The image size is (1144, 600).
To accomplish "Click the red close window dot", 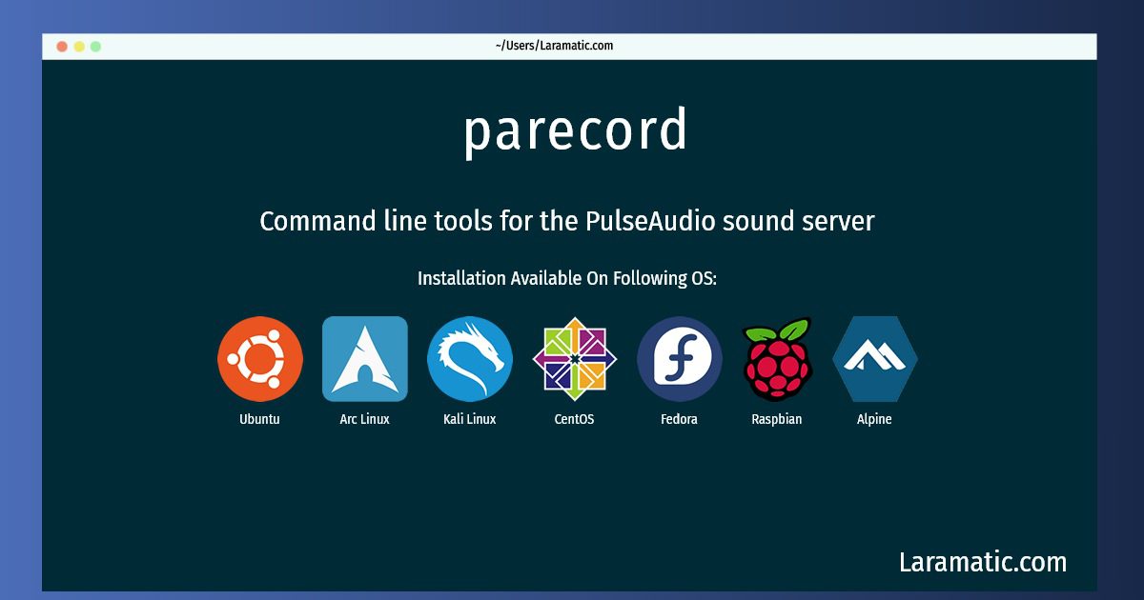I will (62, 46).
